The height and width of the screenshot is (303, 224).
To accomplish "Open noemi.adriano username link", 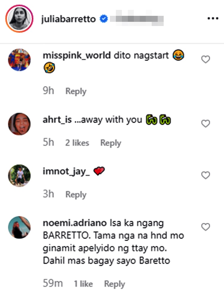I will click(75, 223).
